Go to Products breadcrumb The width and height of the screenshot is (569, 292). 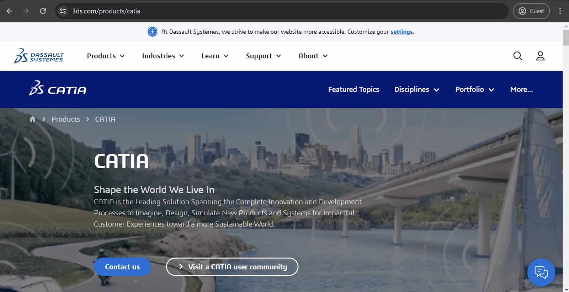point(66,119)
